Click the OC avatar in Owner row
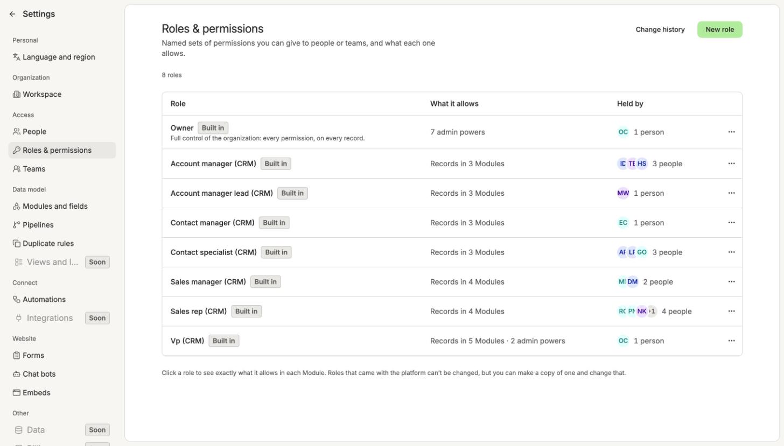 pos(623,132)
